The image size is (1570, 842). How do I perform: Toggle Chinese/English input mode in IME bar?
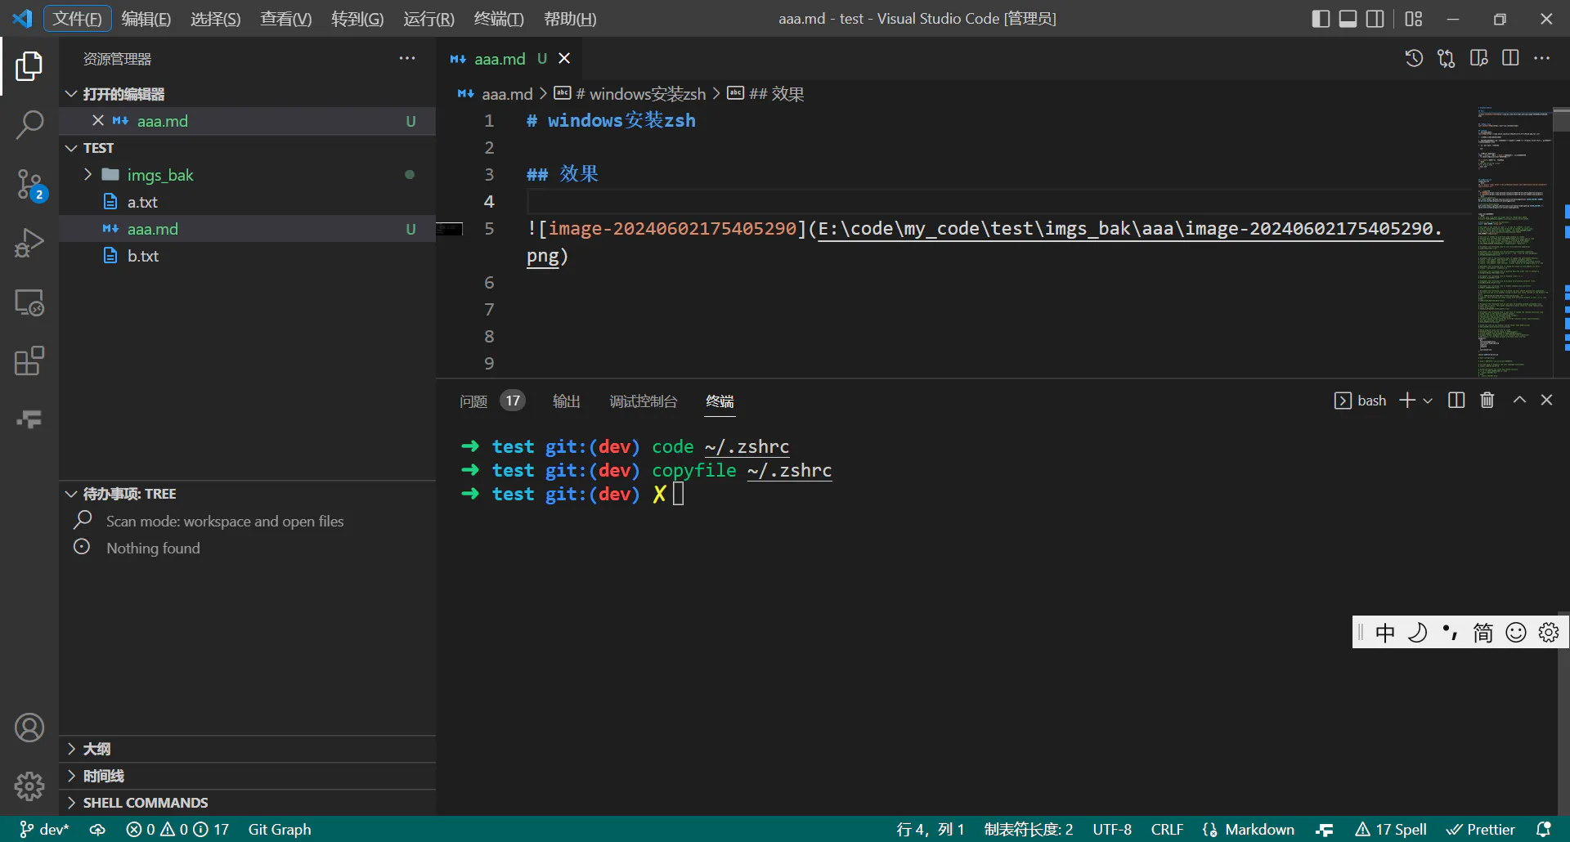pyautogui.click(x=1385, y=633)
